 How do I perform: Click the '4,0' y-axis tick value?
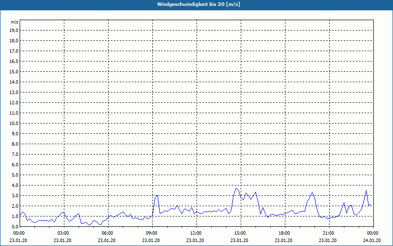pos(15,185)
